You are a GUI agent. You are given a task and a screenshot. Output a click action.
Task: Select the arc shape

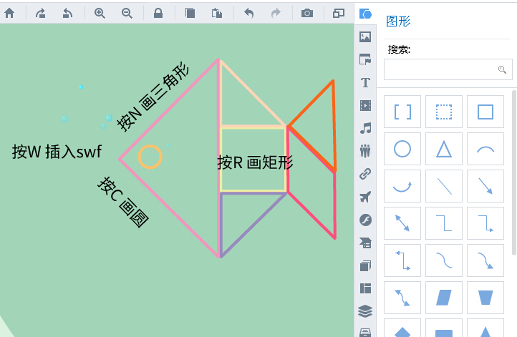(485, 149)
